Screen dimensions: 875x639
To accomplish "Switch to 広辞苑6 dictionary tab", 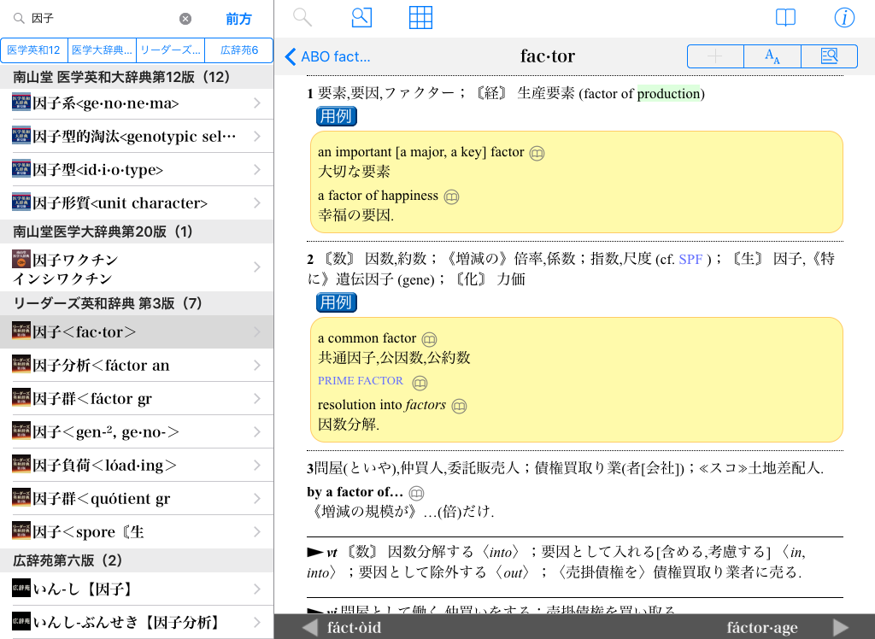I will pos(239,50).
